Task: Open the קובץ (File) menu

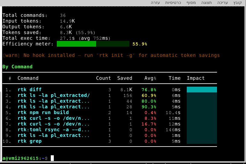Action: 237,3
